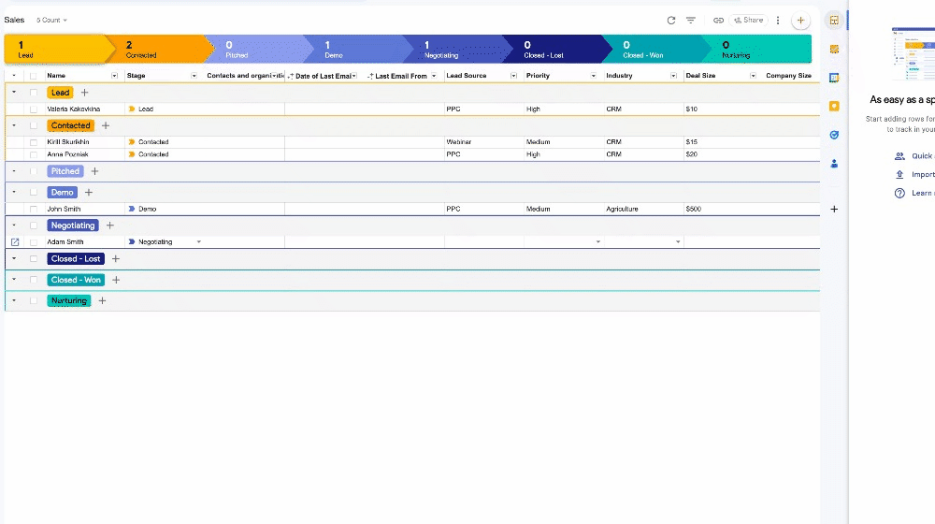Open the filter icon in the top toolbar

click(691, 21)
